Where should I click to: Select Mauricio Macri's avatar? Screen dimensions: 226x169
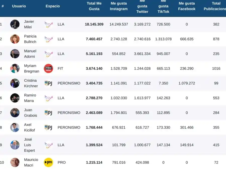point(15,162)
